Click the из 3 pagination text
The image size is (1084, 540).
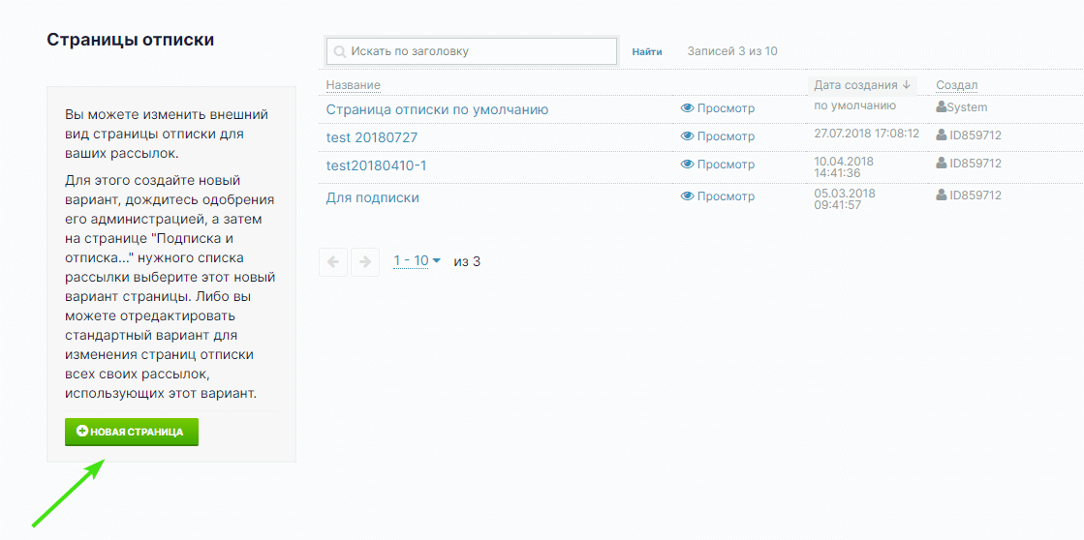point(467,261)
